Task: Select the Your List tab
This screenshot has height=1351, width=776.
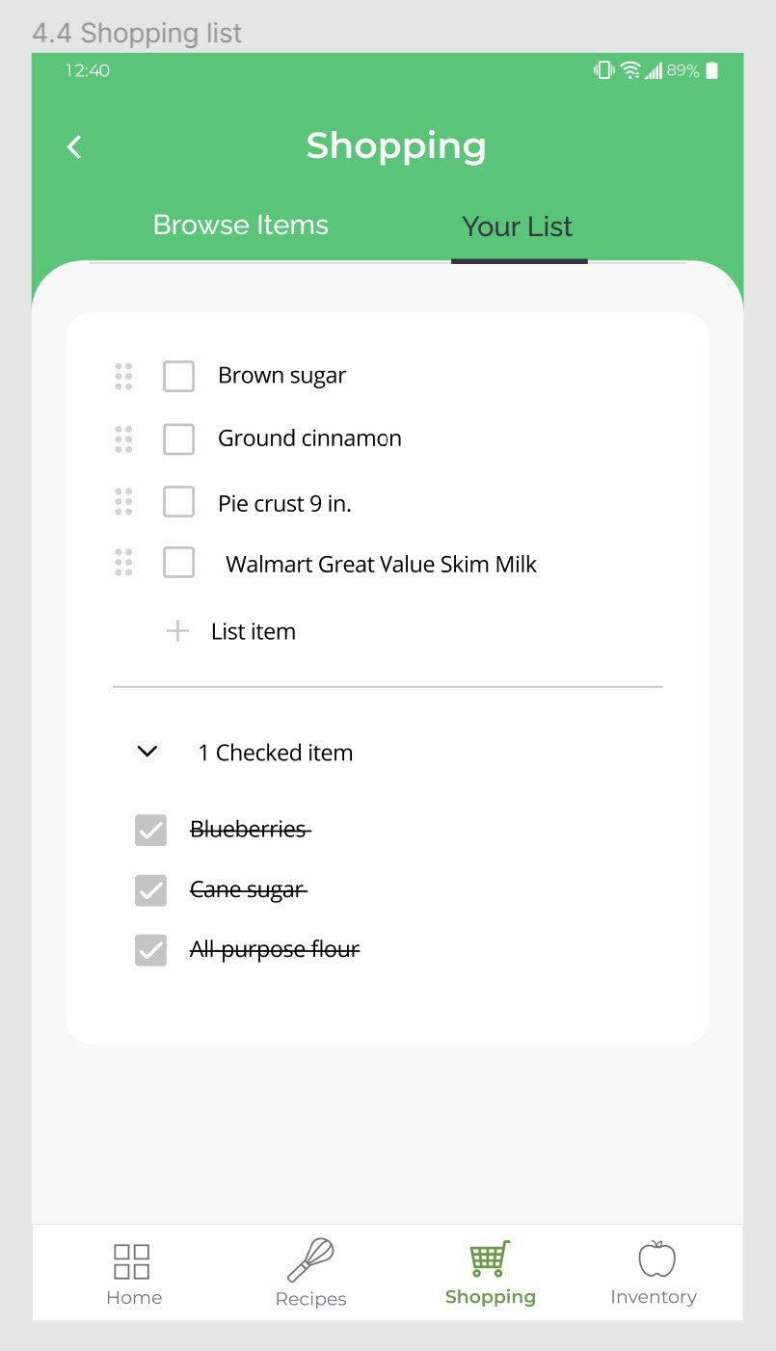Action: coord(518,227)
